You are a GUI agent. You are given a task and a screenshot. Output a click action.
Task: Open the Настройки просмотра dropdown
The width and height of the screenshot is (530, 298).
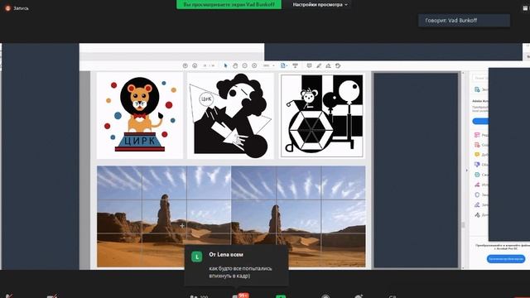coord(320,5)
